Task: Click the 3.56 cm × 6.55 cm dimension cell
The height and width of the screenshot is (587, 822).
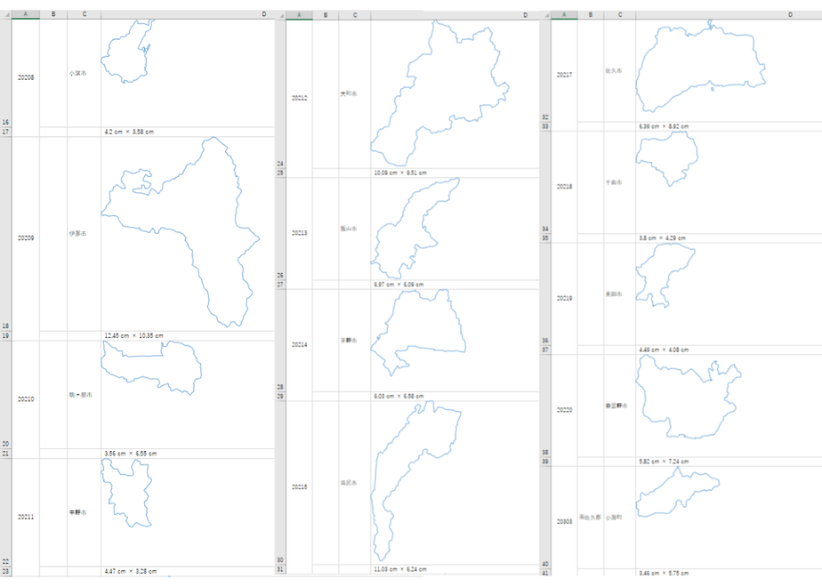Action: point(188,454)
